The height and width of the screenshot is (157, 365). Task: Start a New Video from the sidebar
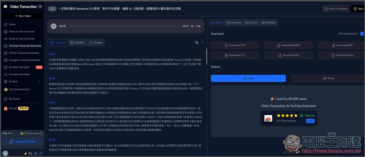point(23,16)
